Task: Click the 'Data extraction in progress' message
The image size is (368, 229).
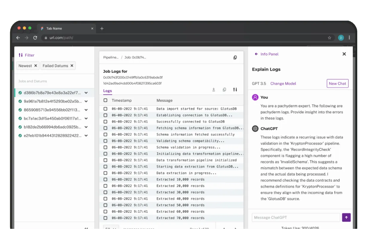Action: (x=186, y=173)
